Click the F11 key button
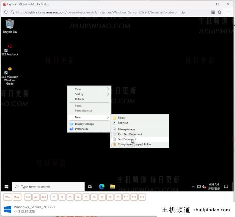The height and width of the screenshot is (217, 235). [134, 197]
